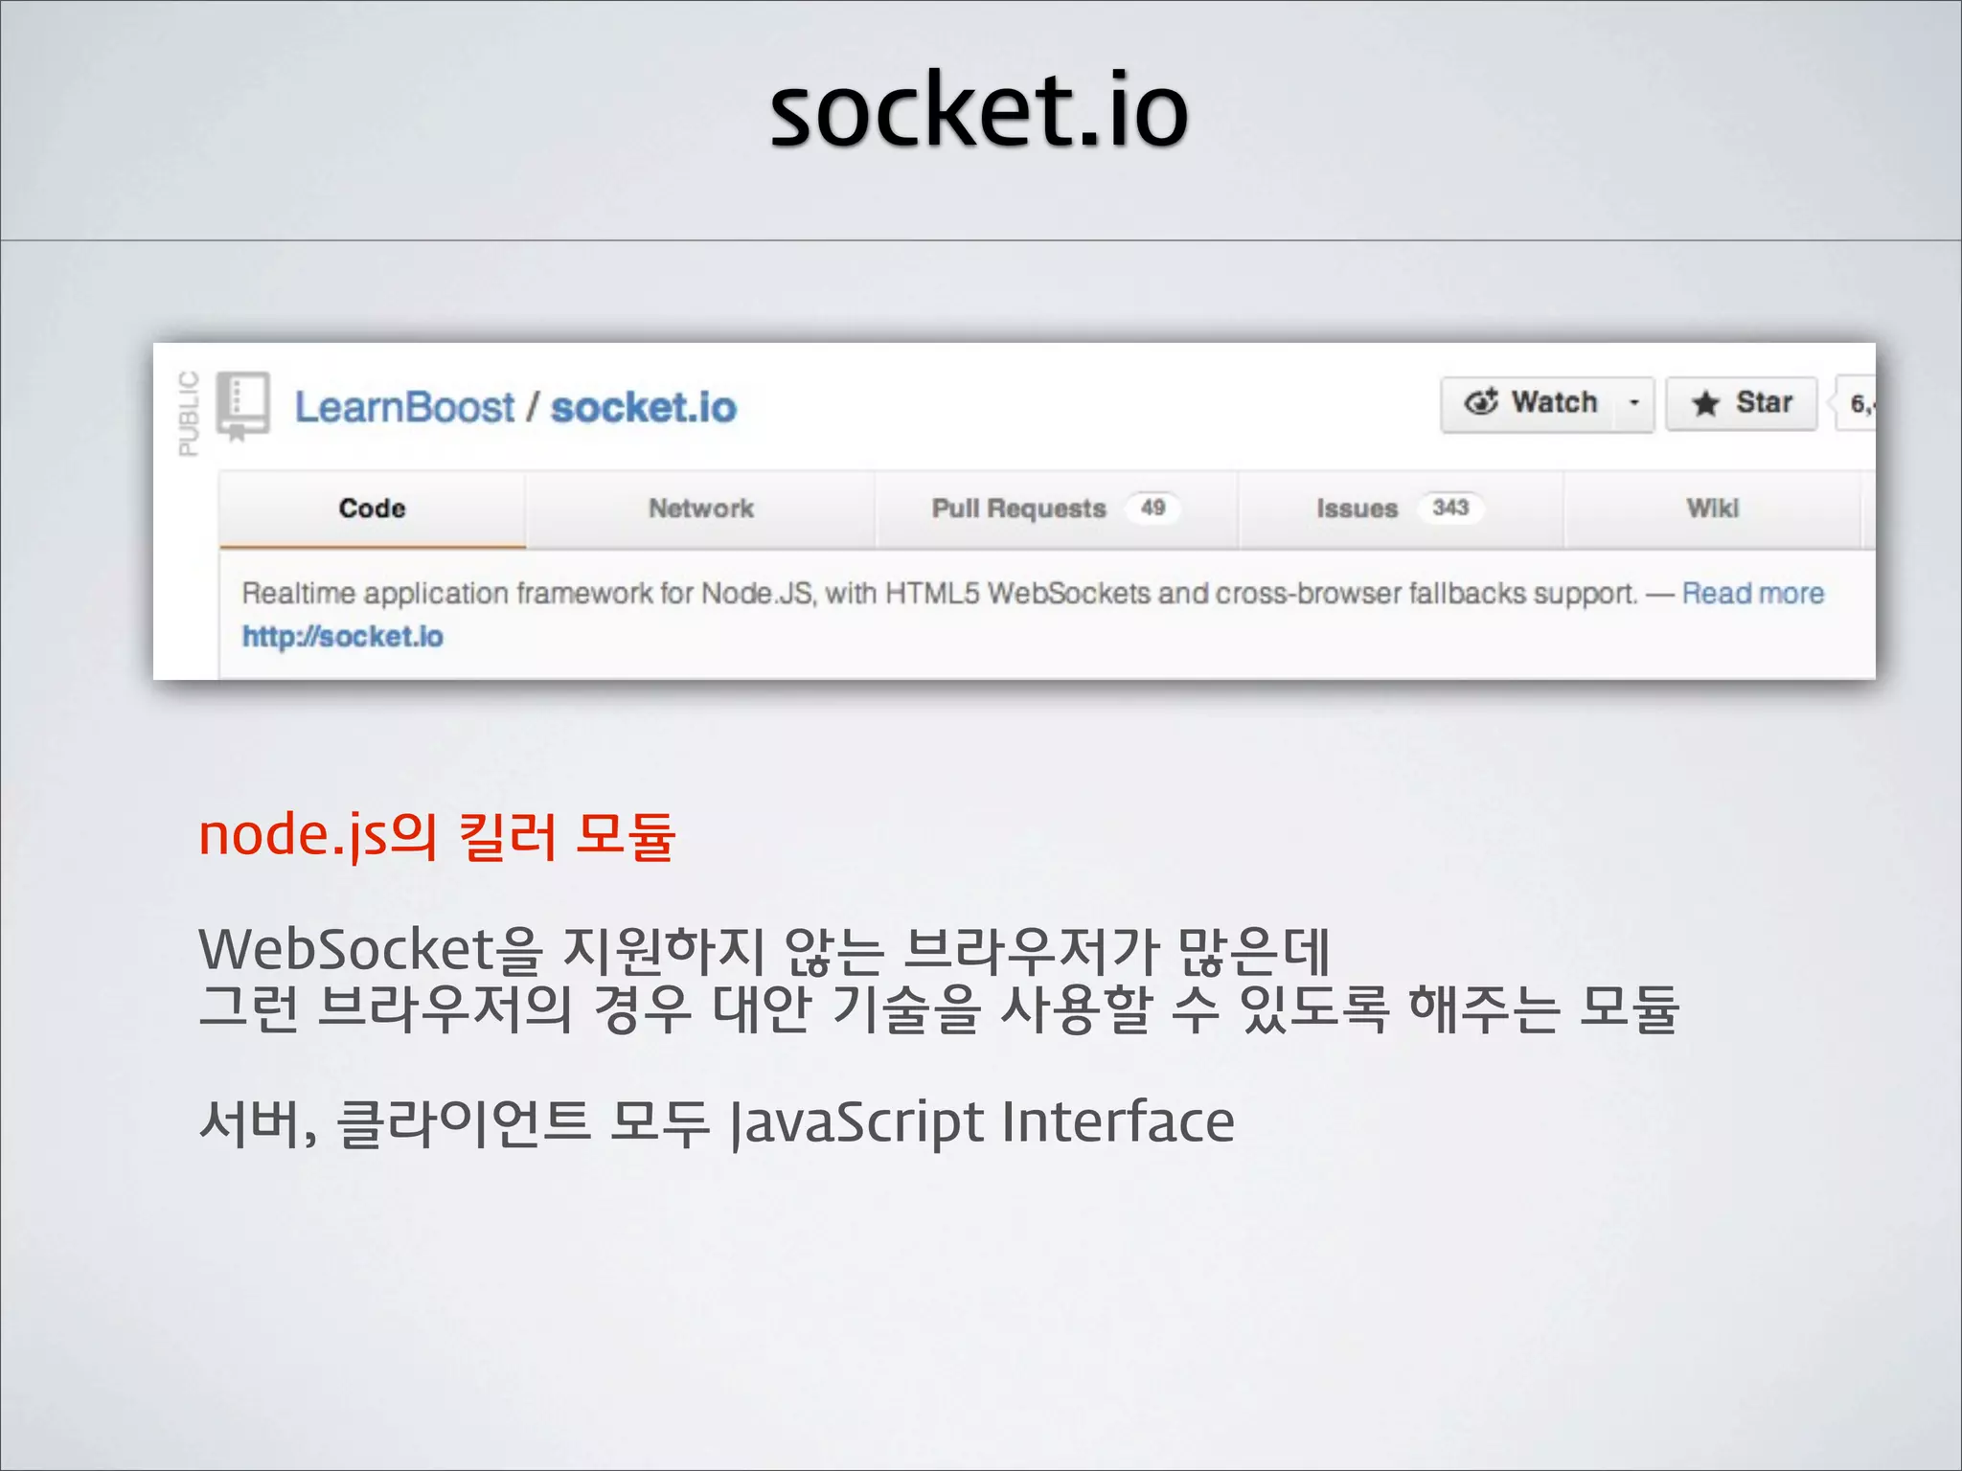This screenshot has height=1471, width=1962.
Task: Click the 'Realtime application framework' description text
Action: click(940, 594)
